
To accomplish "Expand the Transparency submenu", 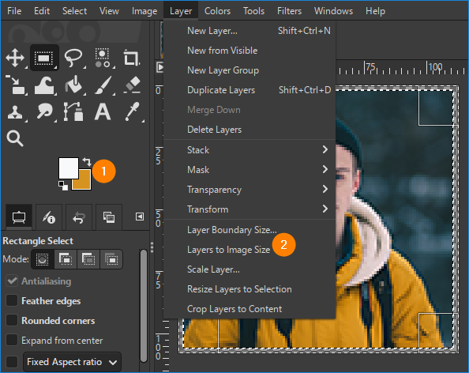I will pos(250,189).
